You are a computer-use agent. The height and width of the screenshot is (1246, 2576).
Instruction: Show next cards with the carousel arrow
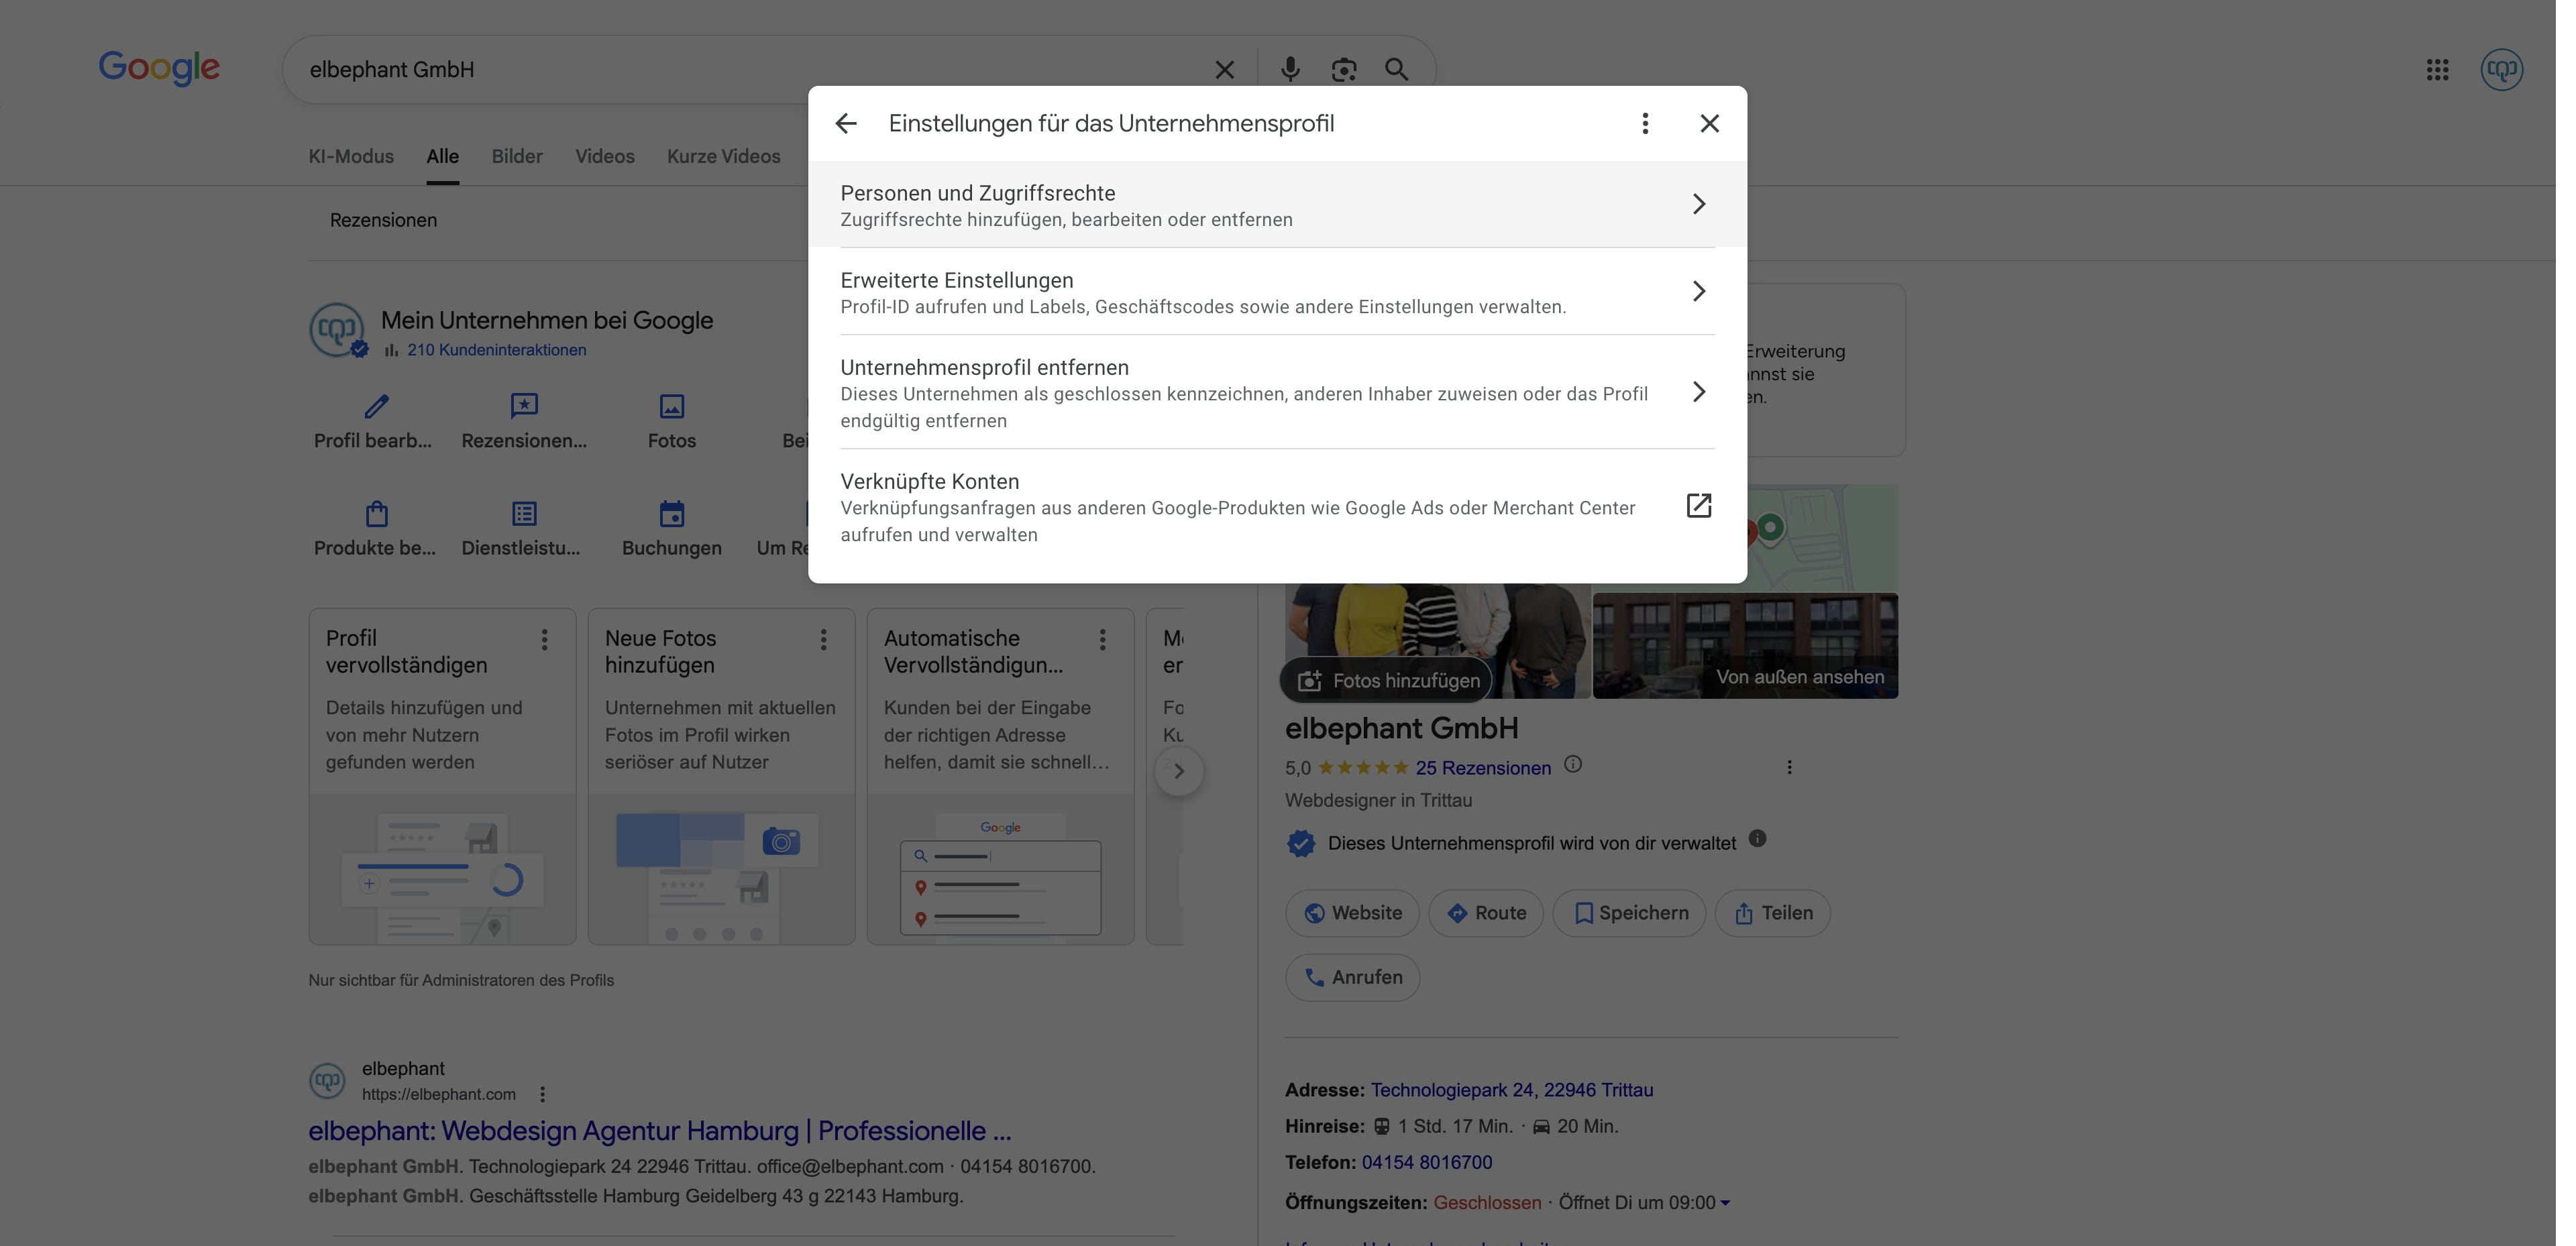(1179, 771)
